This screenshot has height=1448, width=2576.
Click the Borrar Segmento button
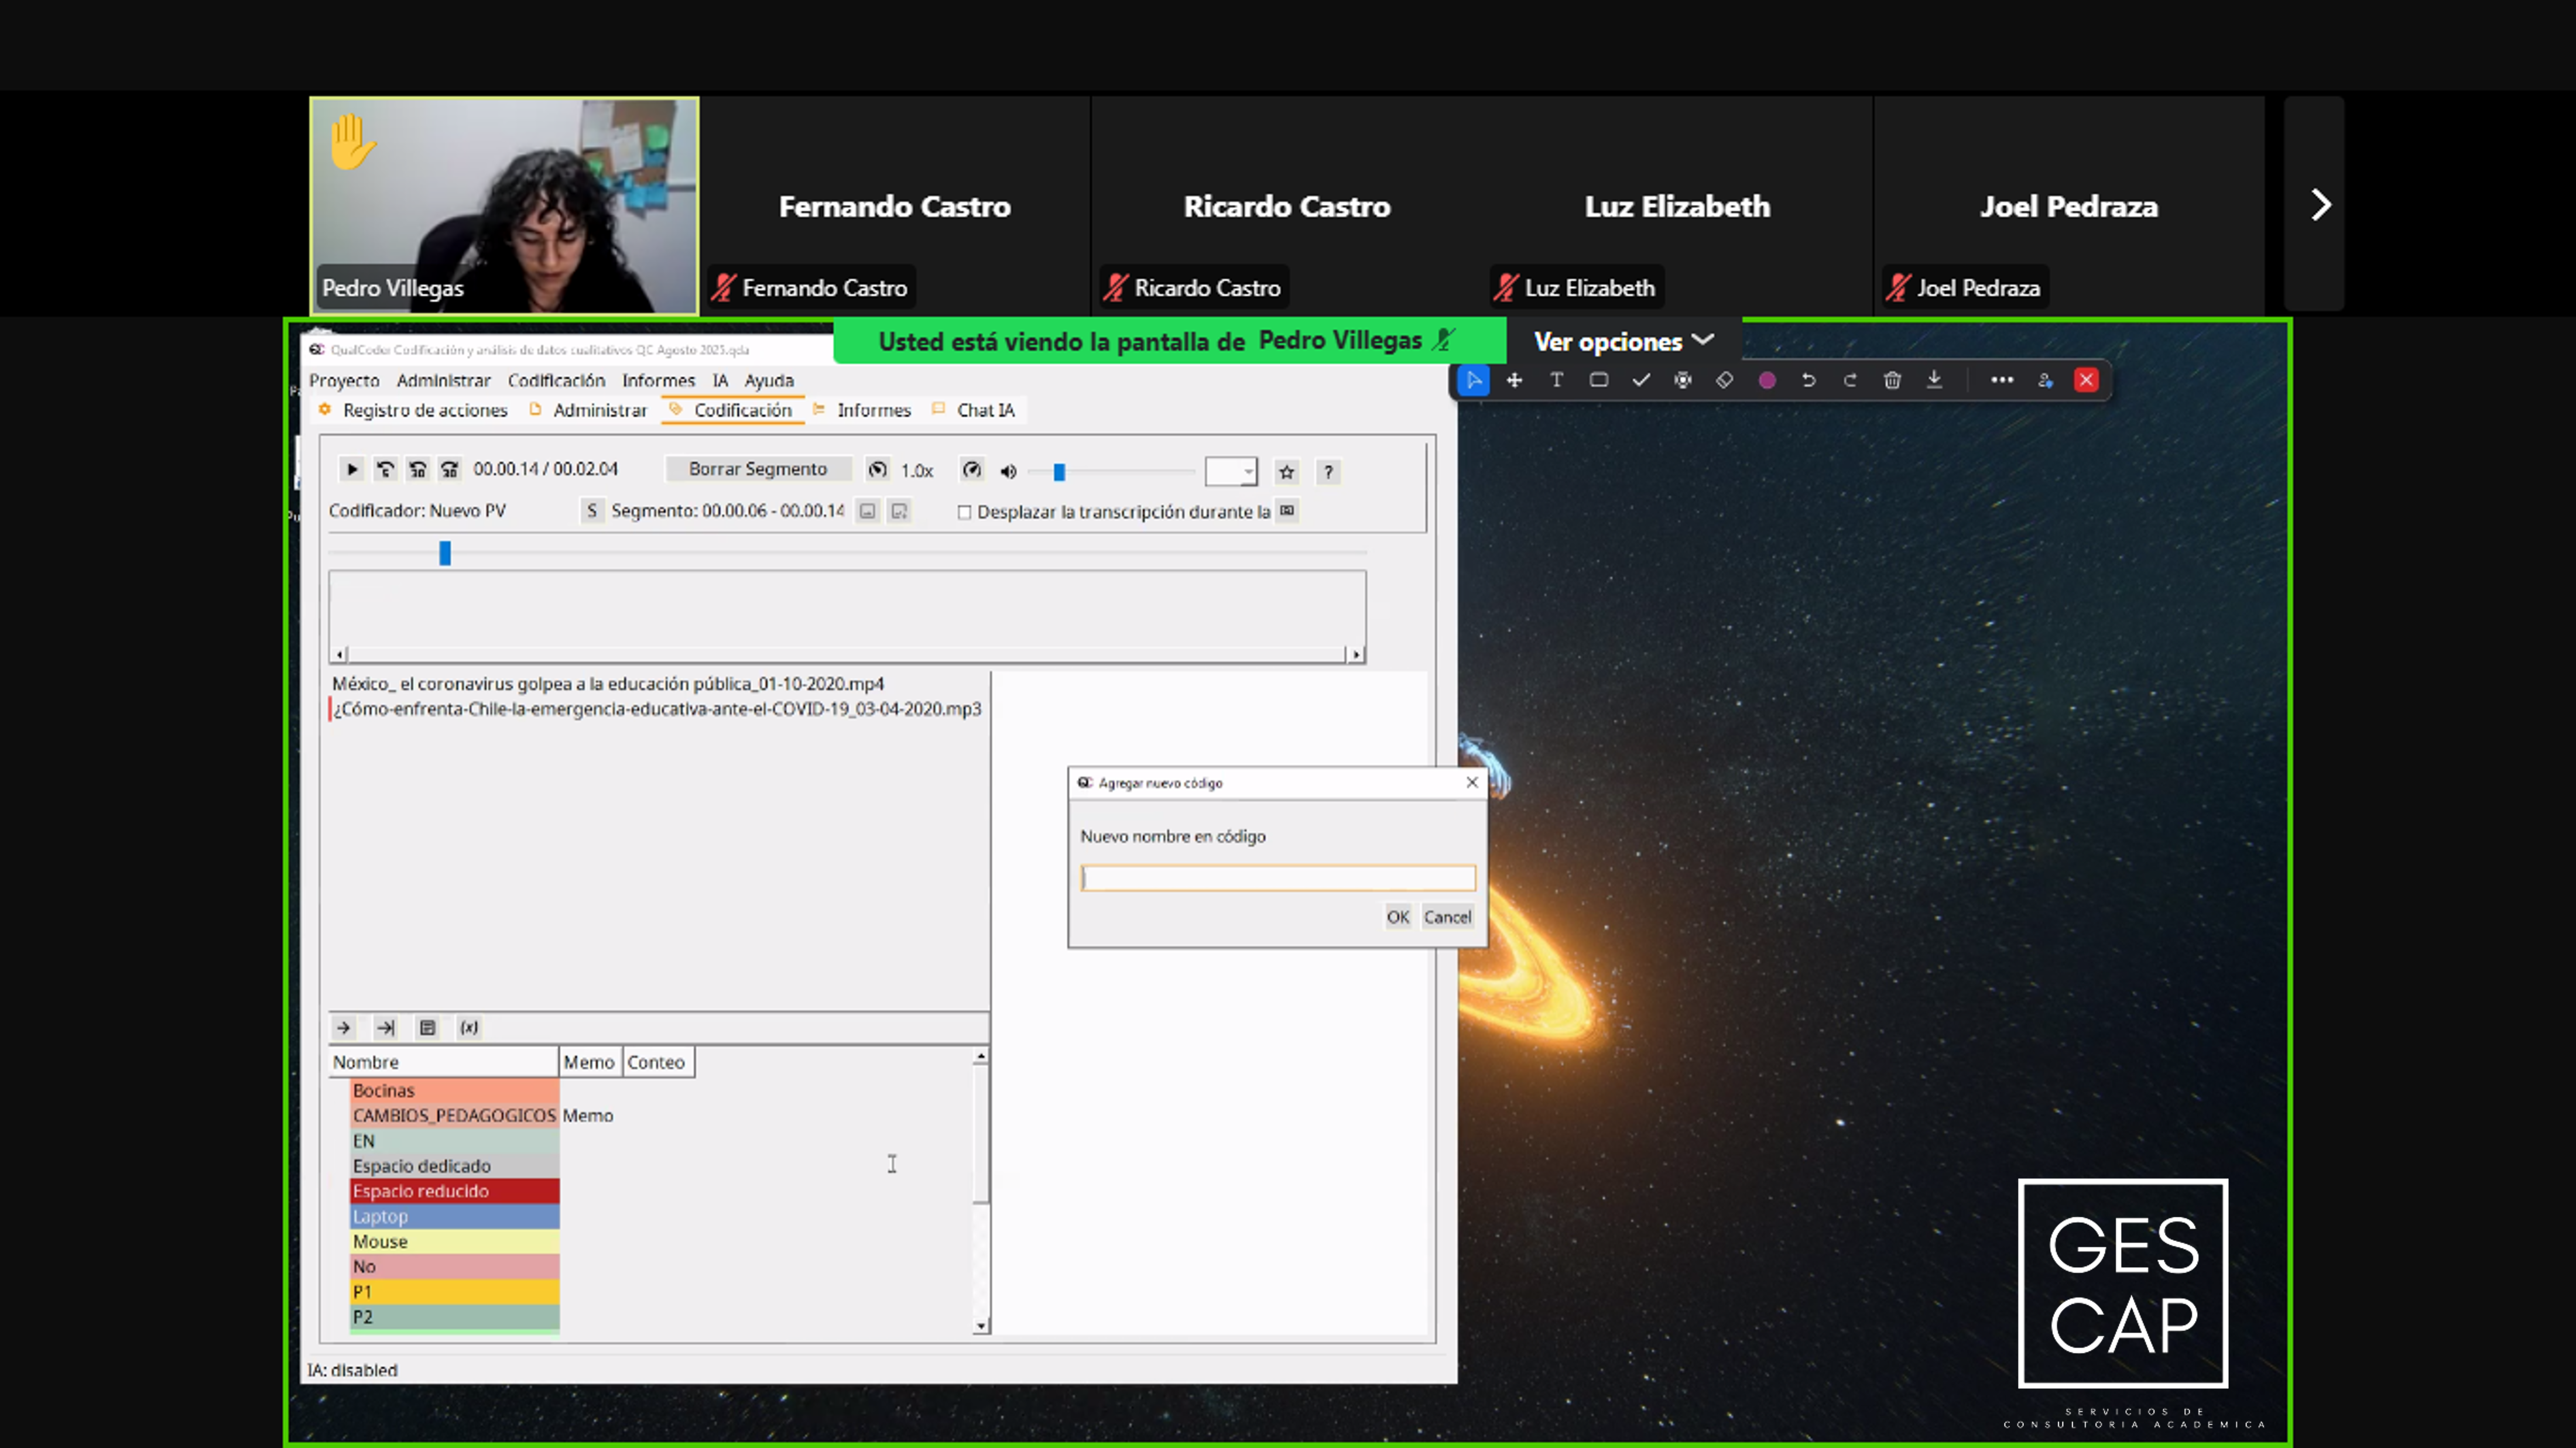pos(757,469)
